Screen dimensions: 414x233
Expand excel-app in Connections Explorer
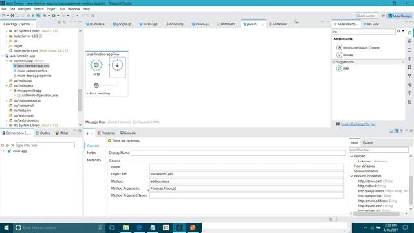4,151
